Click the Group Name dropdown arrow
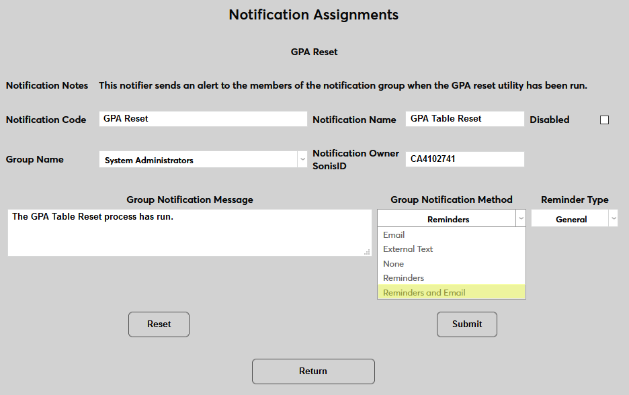 click(302, 159)
